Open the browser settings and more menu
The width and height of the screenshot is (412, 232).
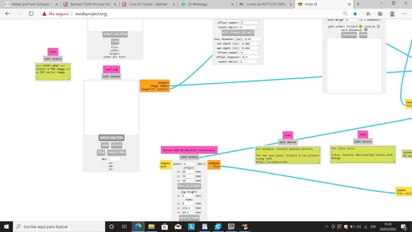coord(404,14)
